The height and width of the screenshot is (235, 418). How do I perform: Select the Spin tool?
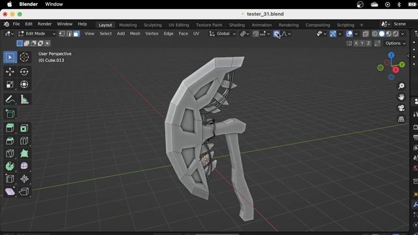coord(10,166)
